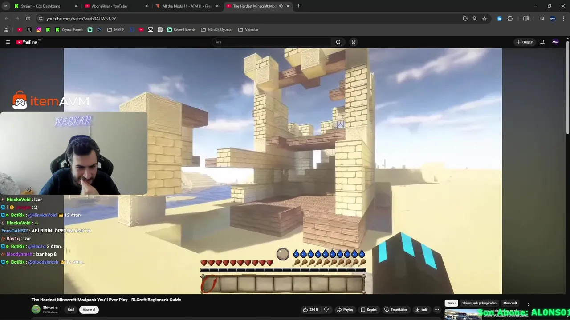Expand the MEKİP bookmarks folder
The width and height of the screenshot is (570, 320).
click(116, 30)
